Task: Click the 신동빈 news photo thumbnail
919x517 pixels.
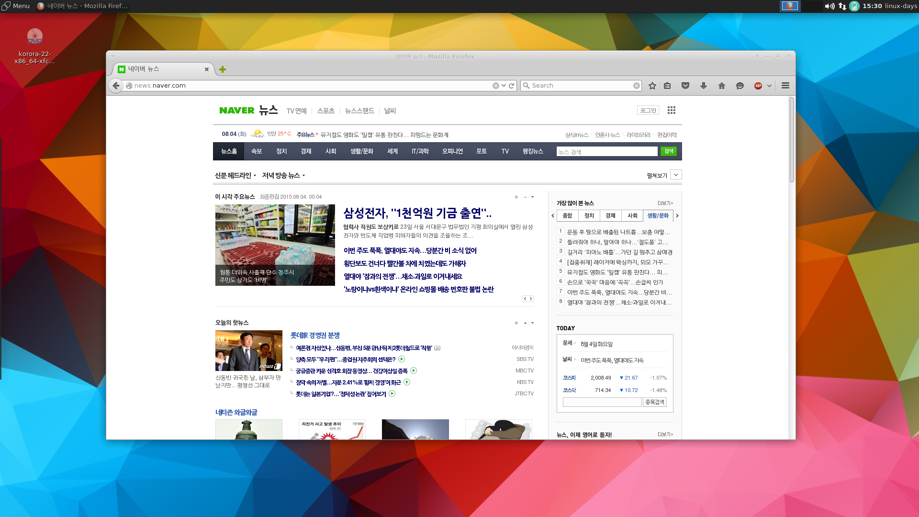Action: 249,350
